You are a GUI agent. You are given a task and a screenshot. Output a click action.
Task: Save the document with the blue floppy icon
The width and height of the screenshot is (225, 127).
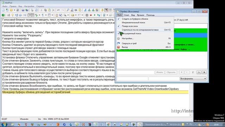(x=23, y=10)
